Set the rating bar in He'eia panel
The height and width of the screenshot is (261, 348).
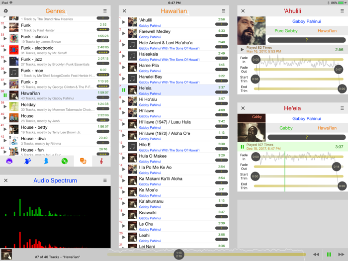coord(307,137)
